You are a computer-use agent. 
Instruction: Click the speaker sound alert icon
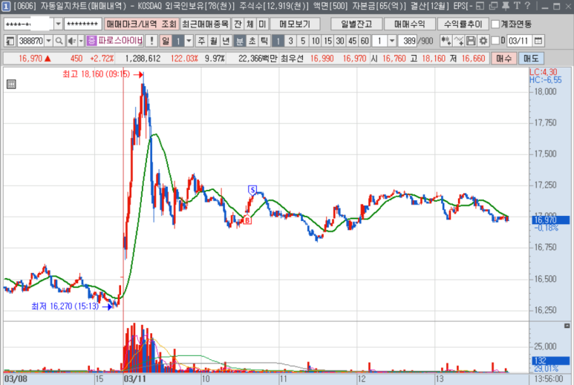coord(70,40)
